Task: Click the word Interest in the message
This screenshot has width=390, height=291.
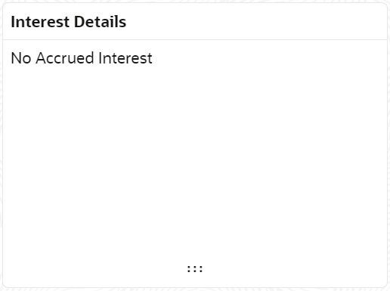Action: (x=125, y=58)
